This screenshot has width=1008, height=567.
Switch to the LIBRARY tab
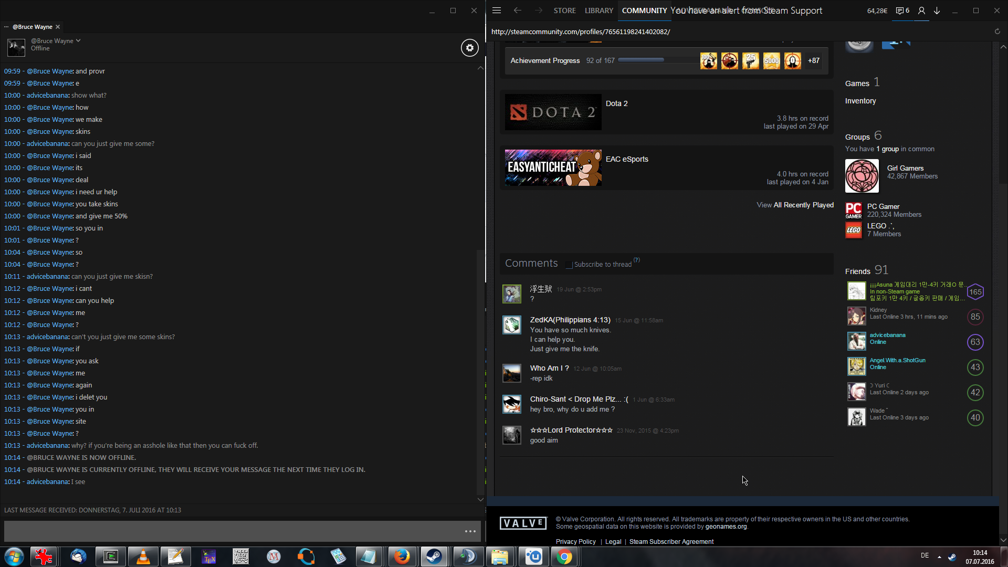(x=598, y=10)
